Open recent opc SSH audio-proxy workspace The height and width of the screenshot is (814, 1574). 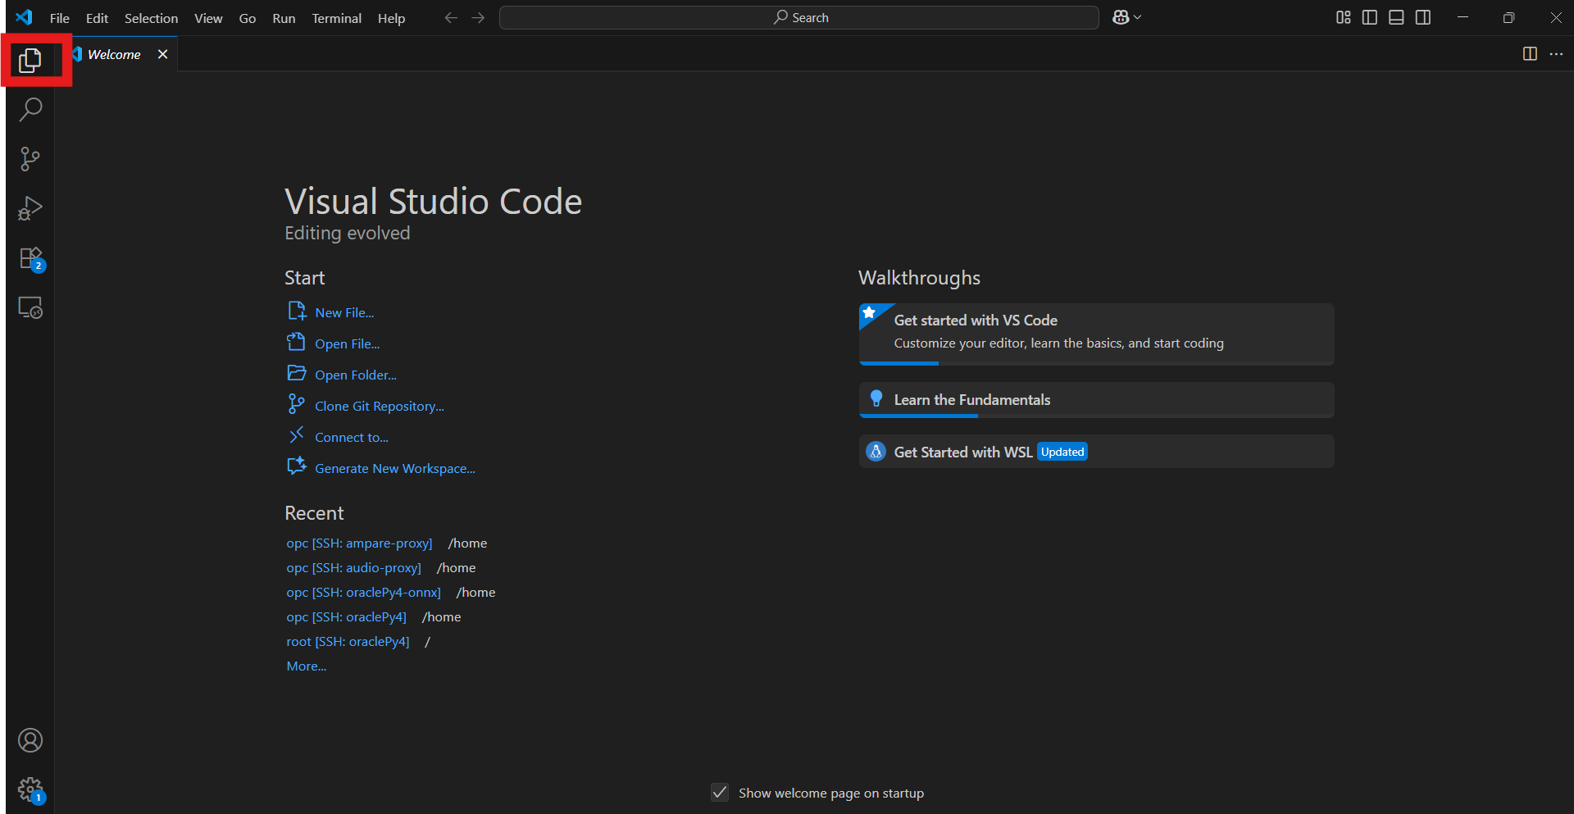pyautogui.click(x=353, y=568)
